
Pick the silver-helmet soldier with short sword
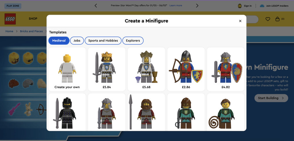[107, 112]
